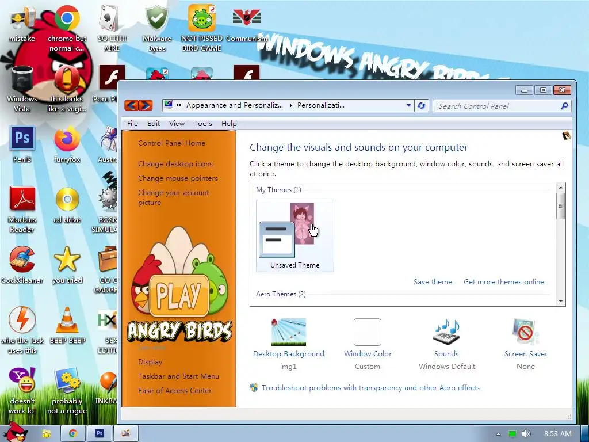Go back with the left navigation arrow

[132, 105]
